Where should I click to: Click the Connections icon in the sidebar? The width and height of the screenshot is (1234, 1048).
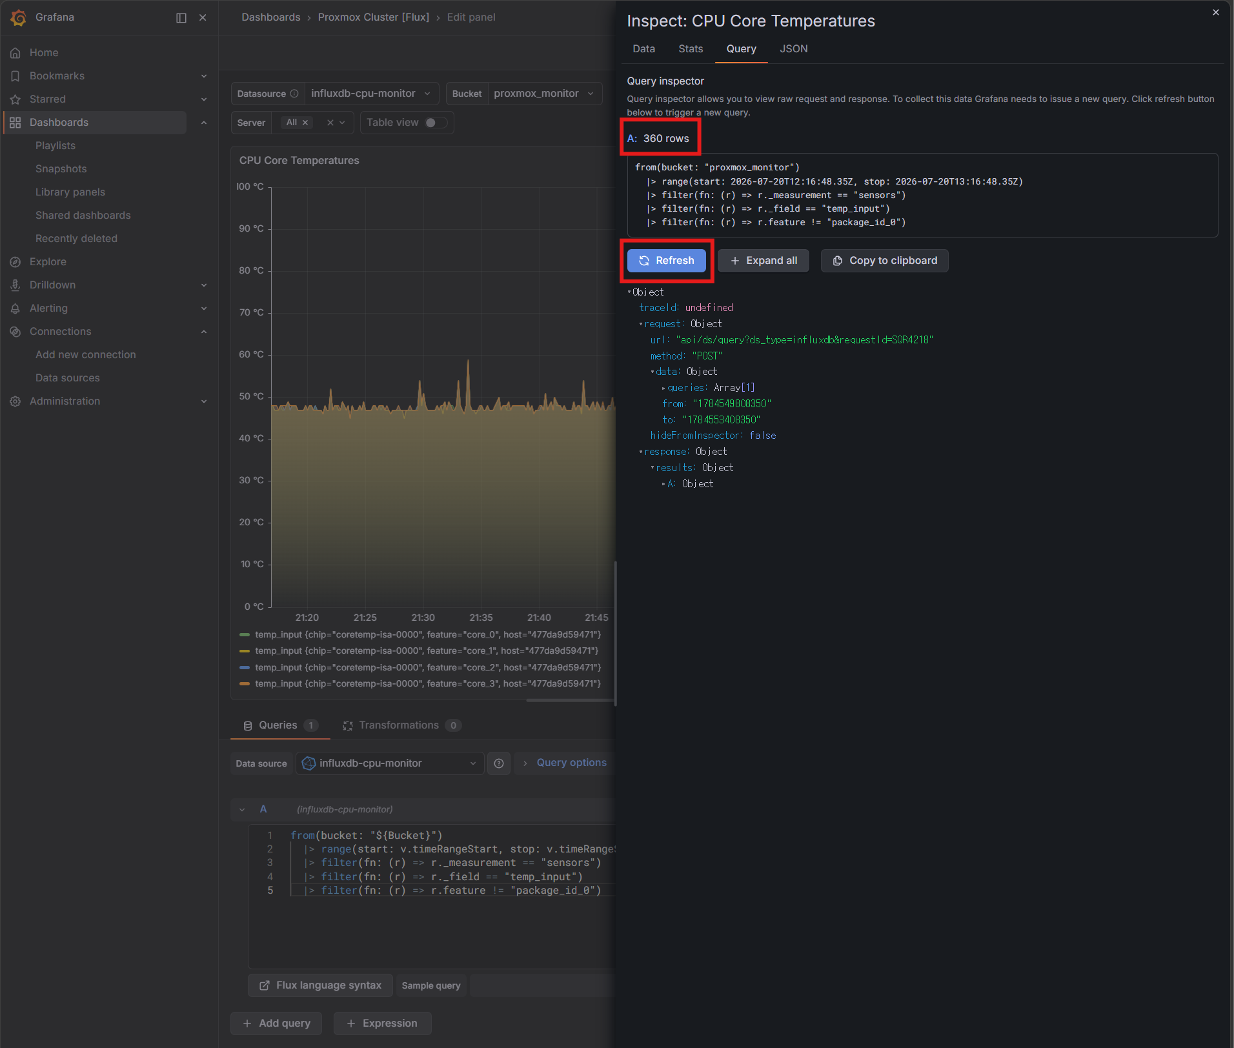[x=15, y=332]
